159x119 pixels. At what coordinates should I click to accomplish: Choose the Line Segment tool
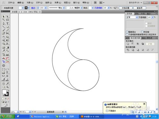(3, 27)
